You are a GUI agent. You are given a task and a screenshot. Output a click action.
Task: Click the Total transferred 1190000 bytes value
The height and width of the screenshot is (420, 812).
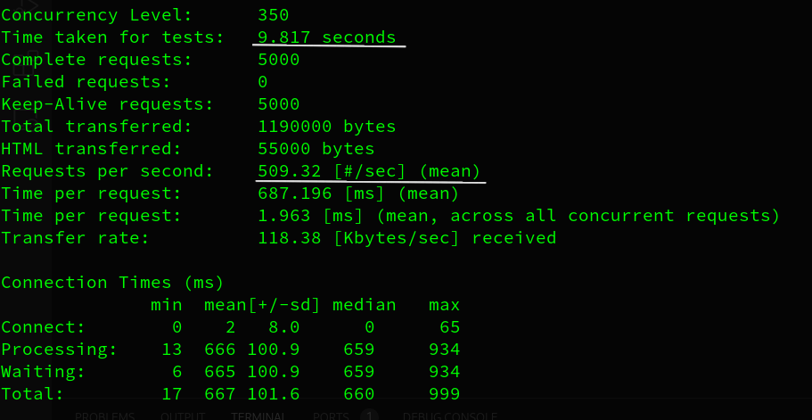(326, 127)
